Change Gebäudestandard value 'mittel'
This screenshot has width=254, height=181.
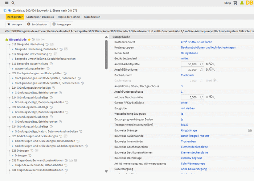[x=185, y=58]
